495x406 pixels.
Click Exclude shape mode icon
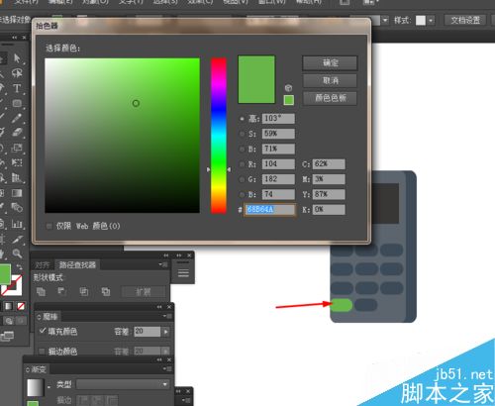(106, 291)
